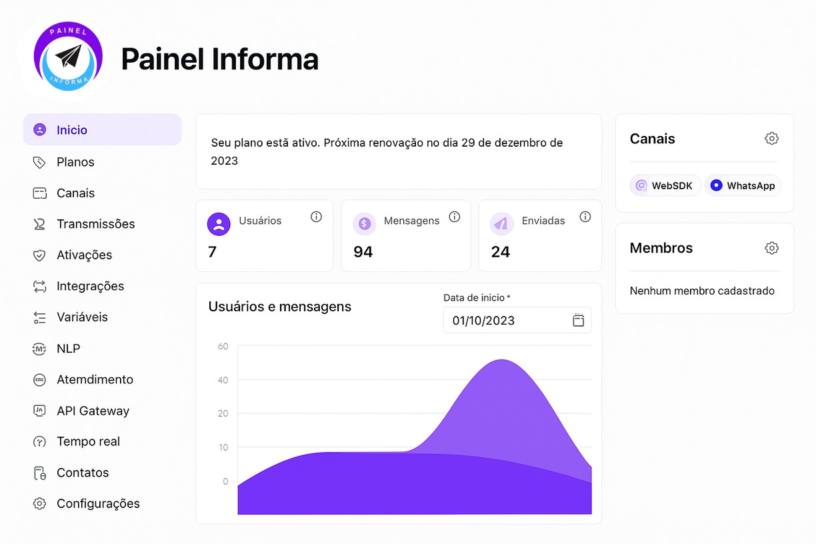The height and width of the screenshot is (544, 816).
Task: Select the Tempo real menu entry
Action: (x=88, y=441)
